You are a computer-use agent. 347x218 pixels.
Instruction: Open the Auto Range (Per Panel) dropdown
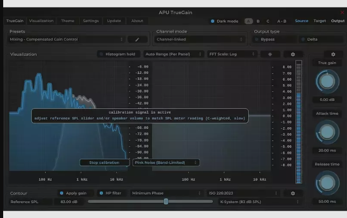pos(173,54)
